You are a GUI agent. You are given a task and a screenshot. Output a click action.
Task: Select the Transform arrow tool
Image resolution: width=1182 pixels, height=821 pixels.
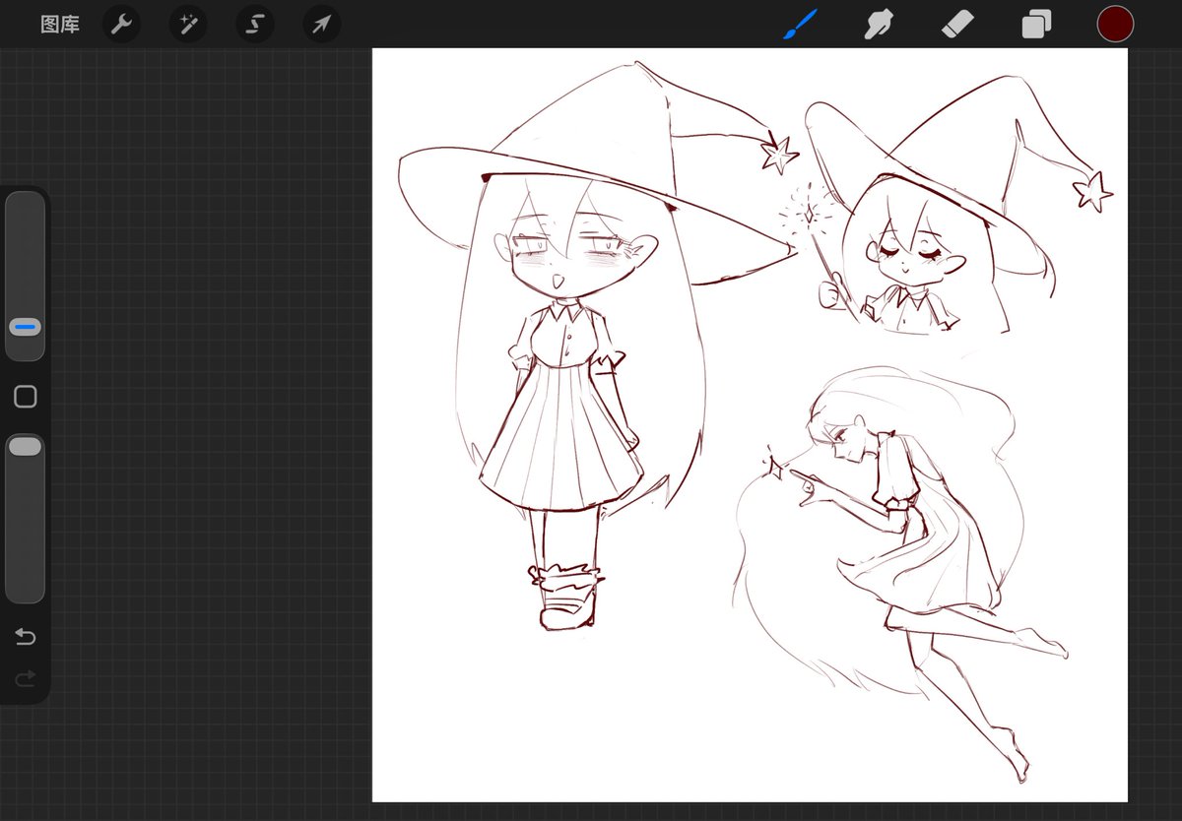320,24
